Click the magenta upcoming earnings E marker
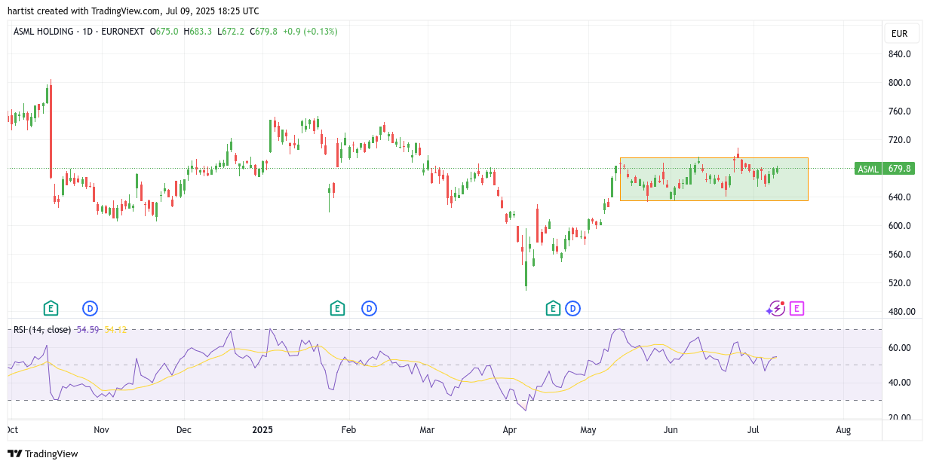The height and width of the screenshot is (467, 930). pos(797,308)
